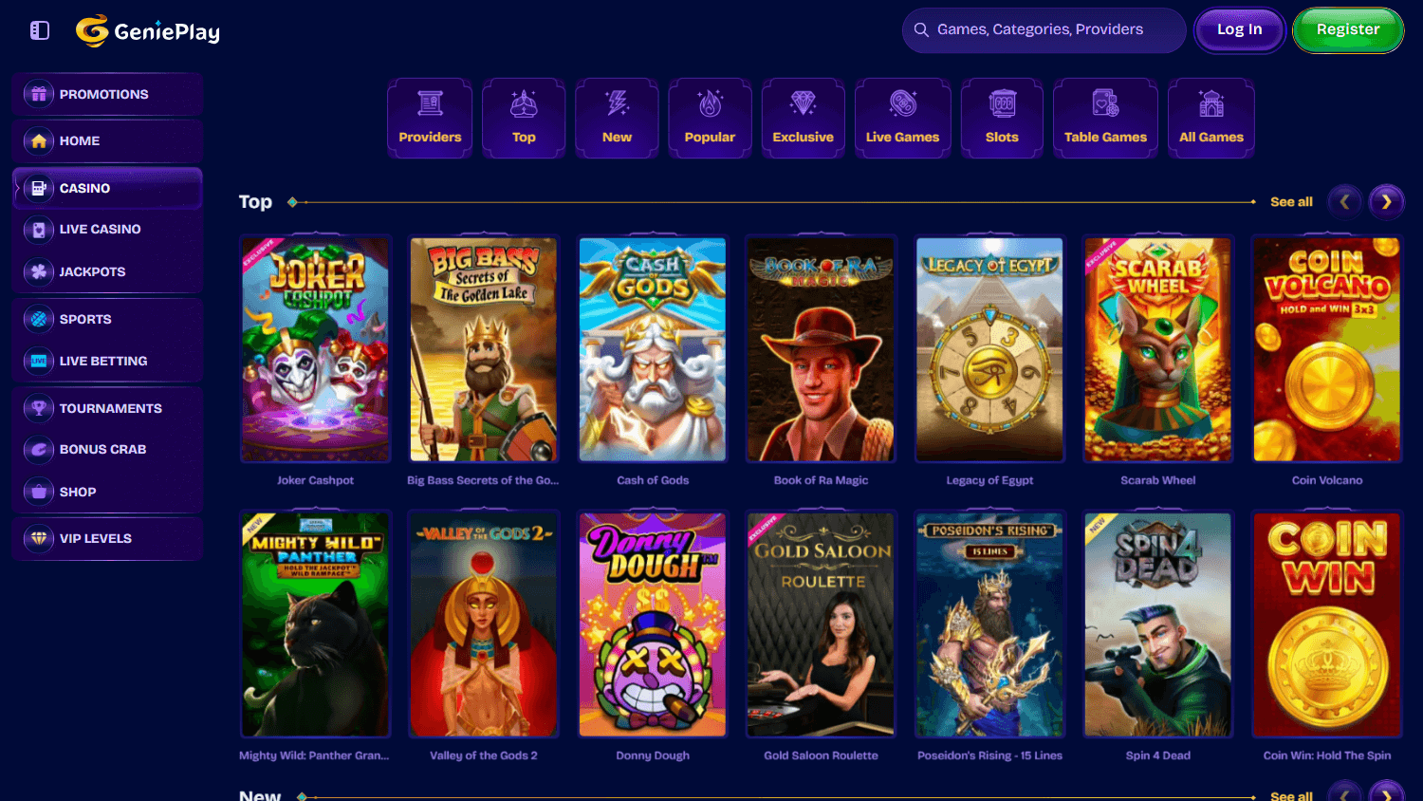Click the Bonus Crab icon
The width and height of the screenshot is (1423, 801).
pyautogui.click(x=39, y=450)
